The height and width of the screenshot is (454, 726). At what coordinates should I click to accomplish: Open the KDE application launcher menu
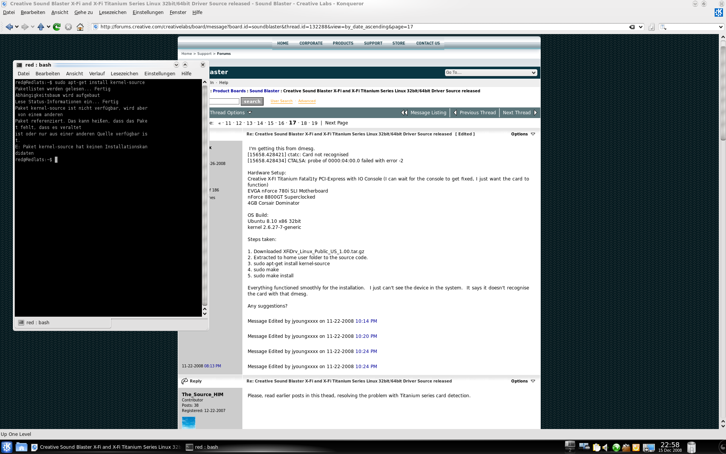coord(7,447)
